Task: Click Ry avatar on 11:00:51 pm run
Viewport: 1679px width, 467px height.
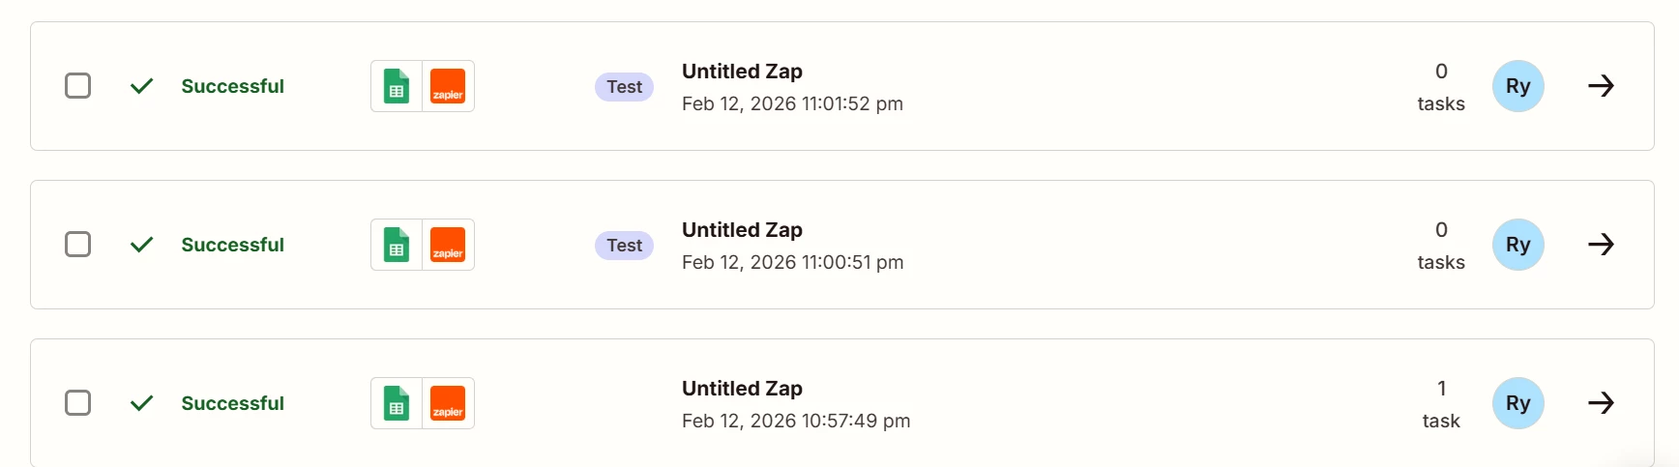Action: tap(1517, 245)
